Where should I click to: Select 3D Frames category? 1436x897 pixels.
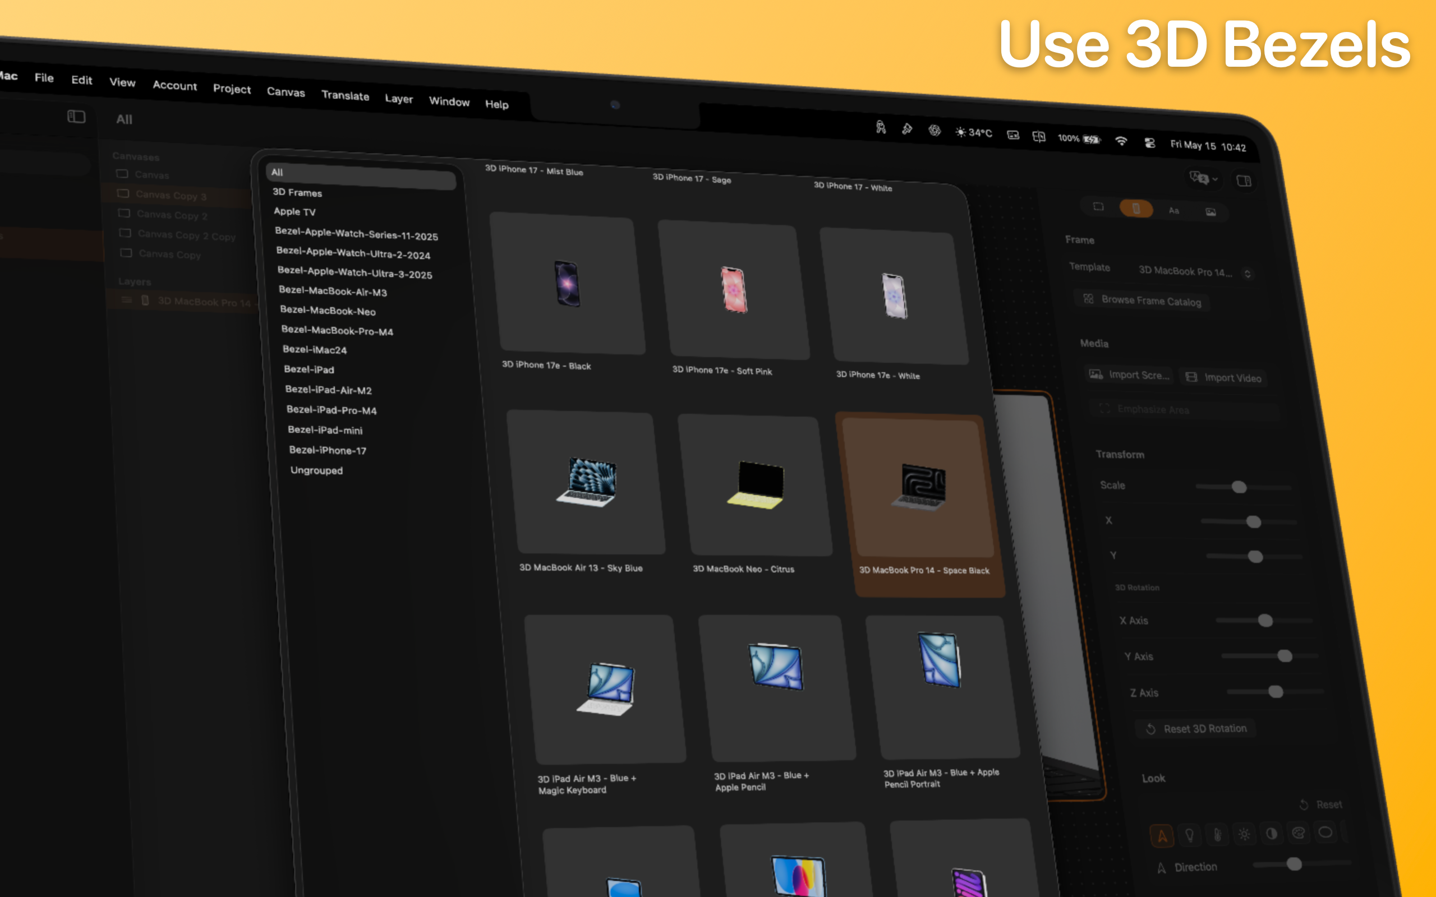pos(297,192)
